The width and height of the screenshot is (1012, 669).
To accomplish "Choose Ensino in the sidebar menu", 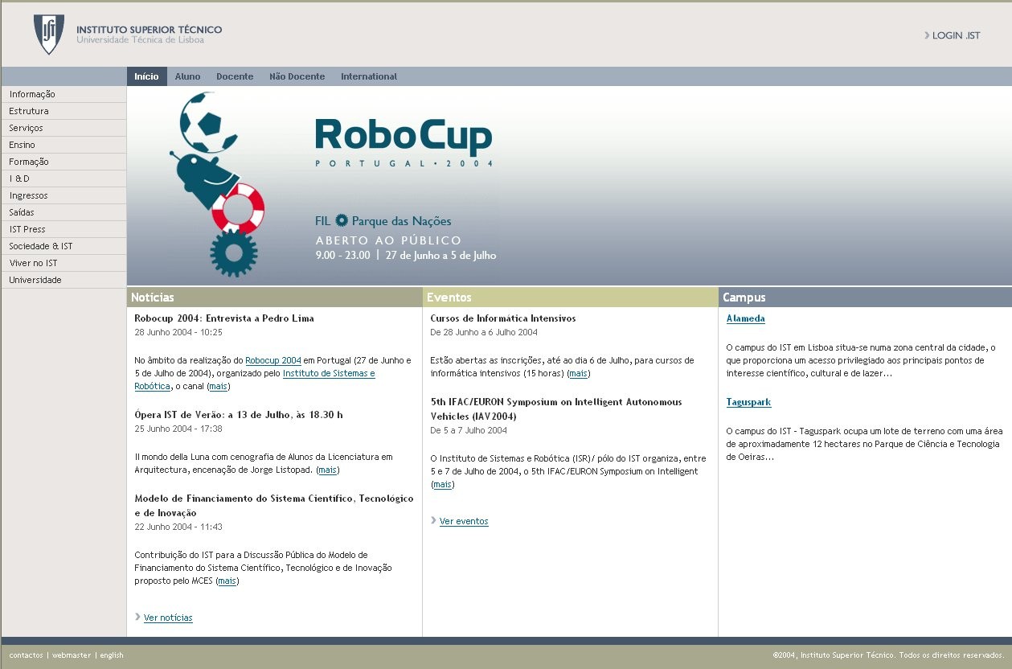I will [x=64, y=145].
